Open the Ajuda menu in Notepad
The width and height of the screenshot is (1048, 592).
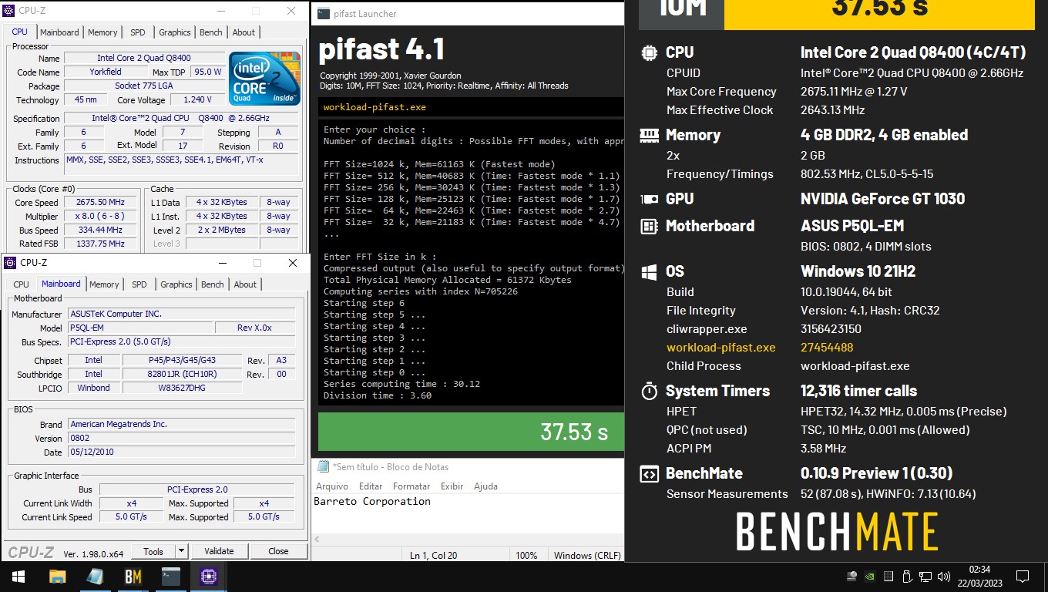tap(485, 486)
